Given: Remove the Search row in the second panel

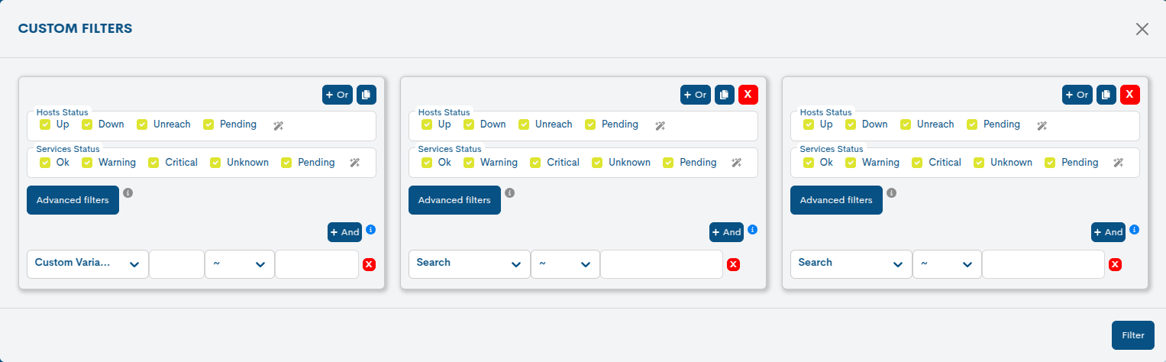Looking at the screenshot, I should click(x=733, y=264).
